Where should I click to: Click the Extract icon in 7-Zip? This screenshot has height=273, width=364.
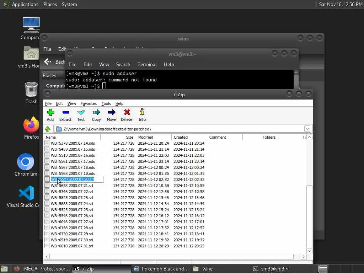click(65, 115)
